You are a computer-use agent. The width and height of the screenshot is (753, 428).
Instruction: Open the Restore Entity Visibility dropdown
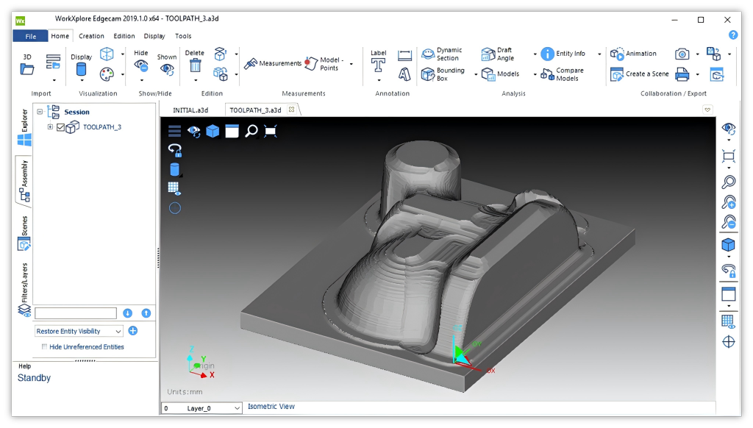pos(79,331)
